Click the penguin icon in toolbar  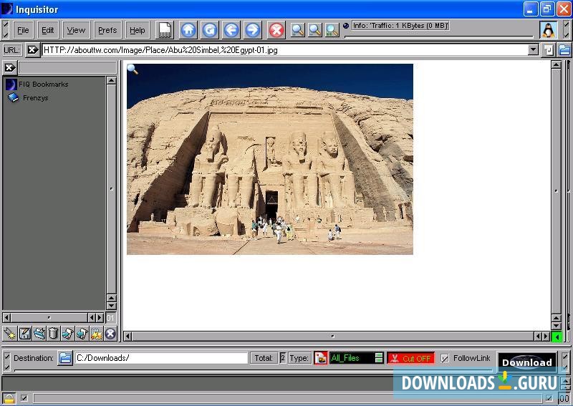pos(549,30)
